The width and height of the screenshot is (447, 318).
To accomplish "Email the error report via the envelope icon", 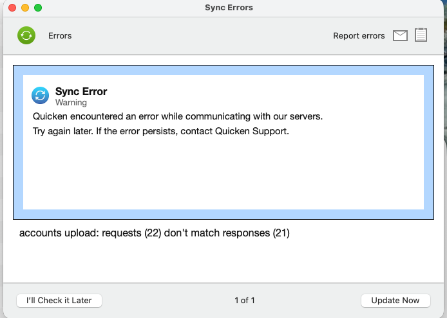I will (400, 36).
